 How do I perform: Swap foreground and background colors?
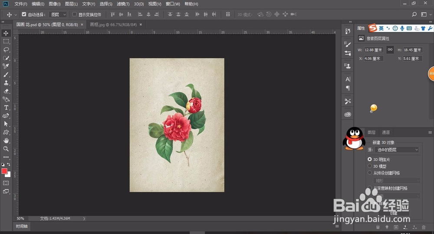coord(9,165)
